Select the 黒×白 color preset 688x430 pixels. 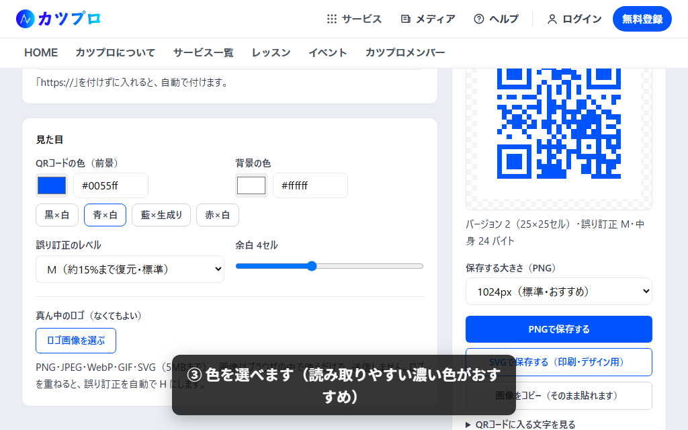pyautogui.click(x=57, y=215)
